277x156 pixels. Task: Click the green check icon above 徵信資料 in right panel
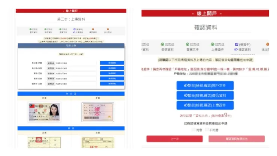pos(162,44)
